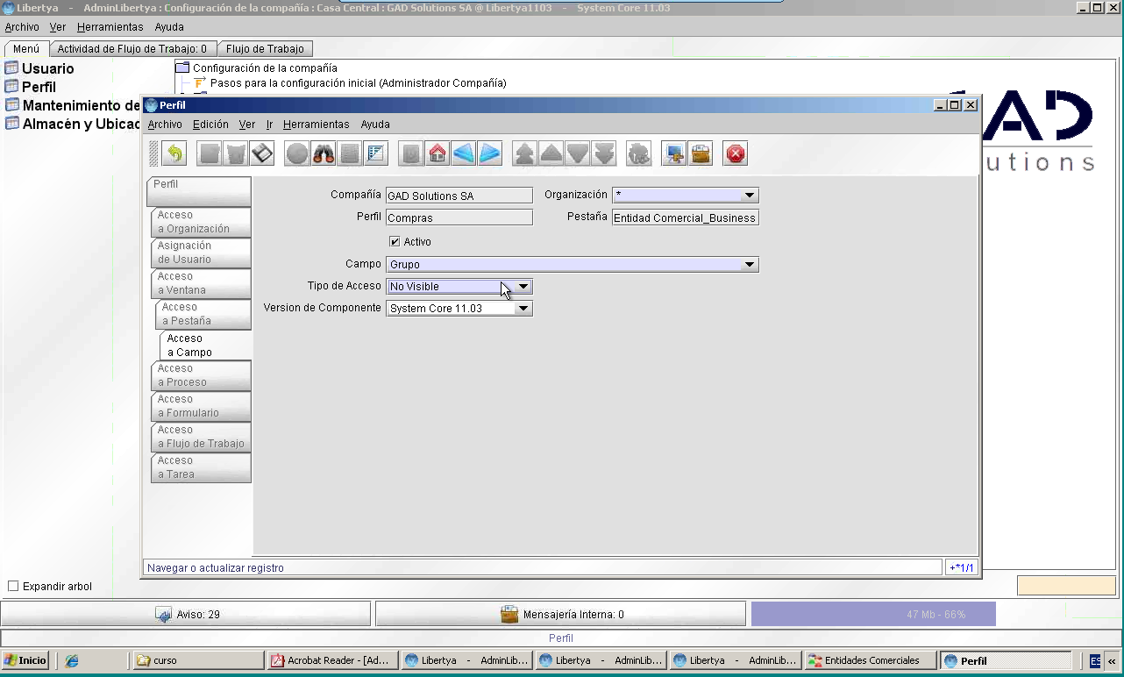Screen dimensions: 1124x677
Task: Click the brown archive box toolbar icon
Action: point(701,154)
